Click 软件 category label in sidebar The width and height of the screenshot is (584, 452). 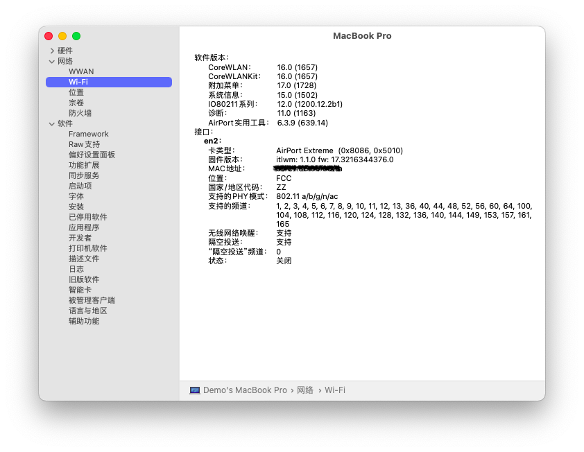click(65, 123)
